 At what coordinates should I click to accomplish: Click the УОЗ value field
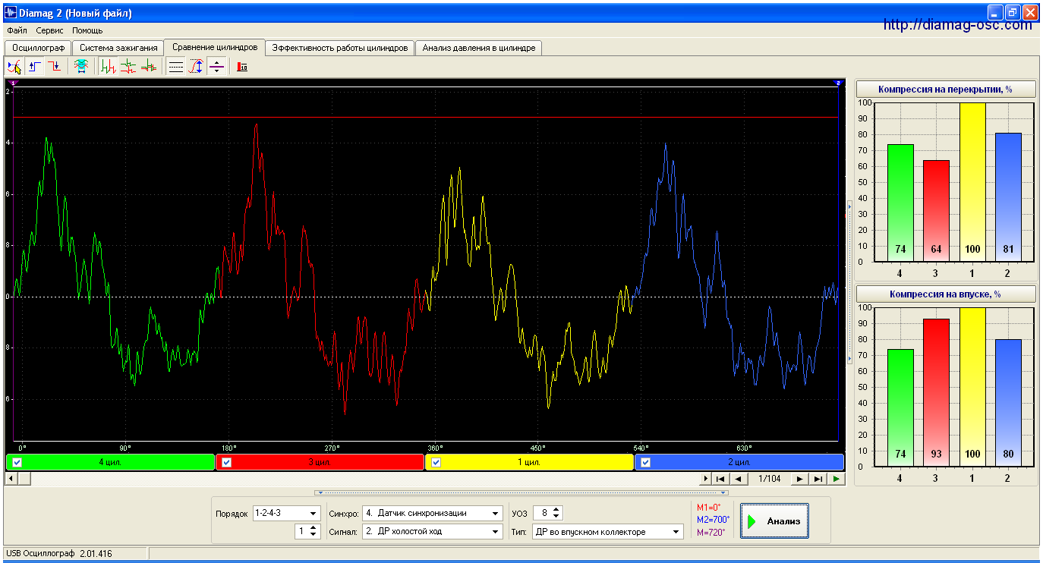coord(543,514)
